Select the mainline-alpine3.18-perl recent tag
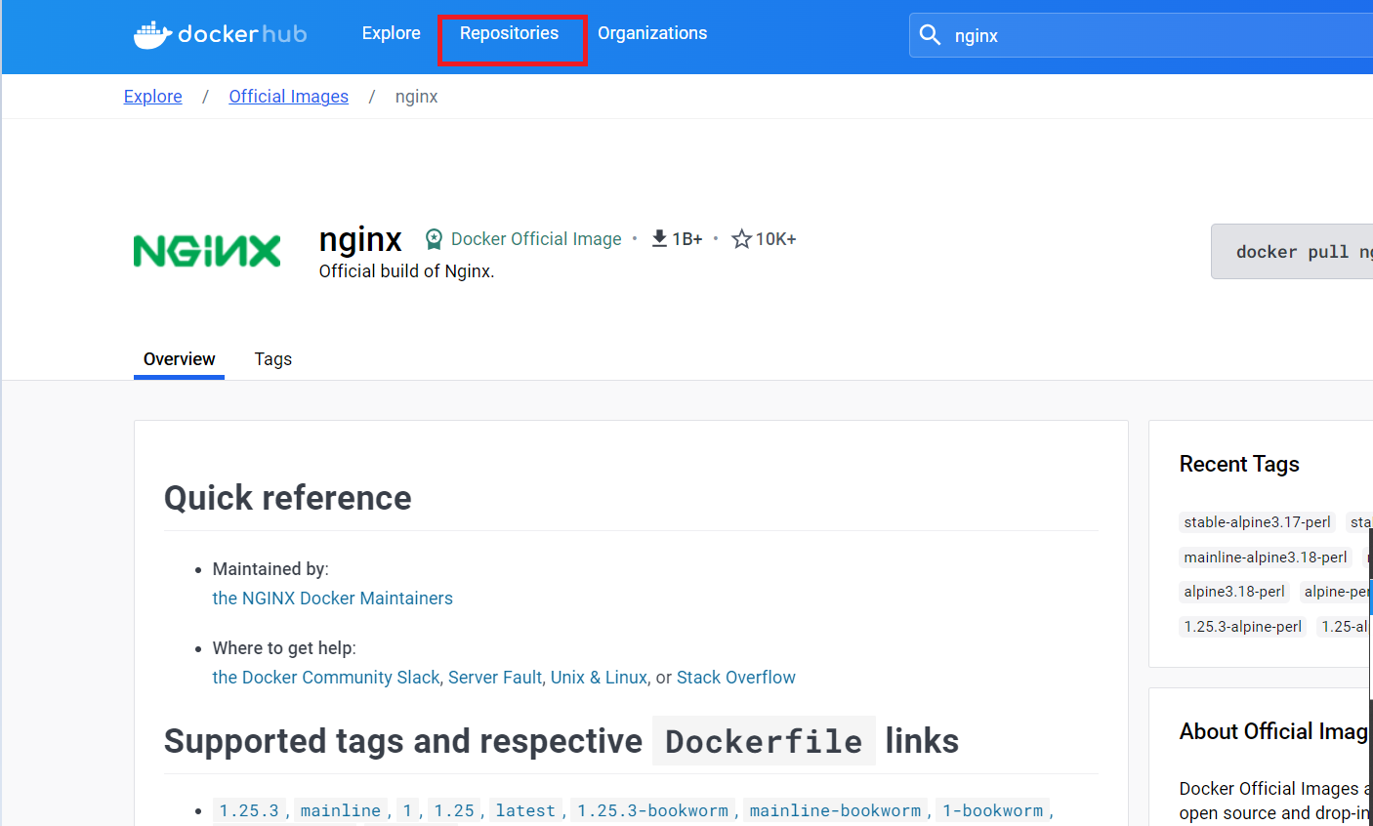 [1266, 558]
